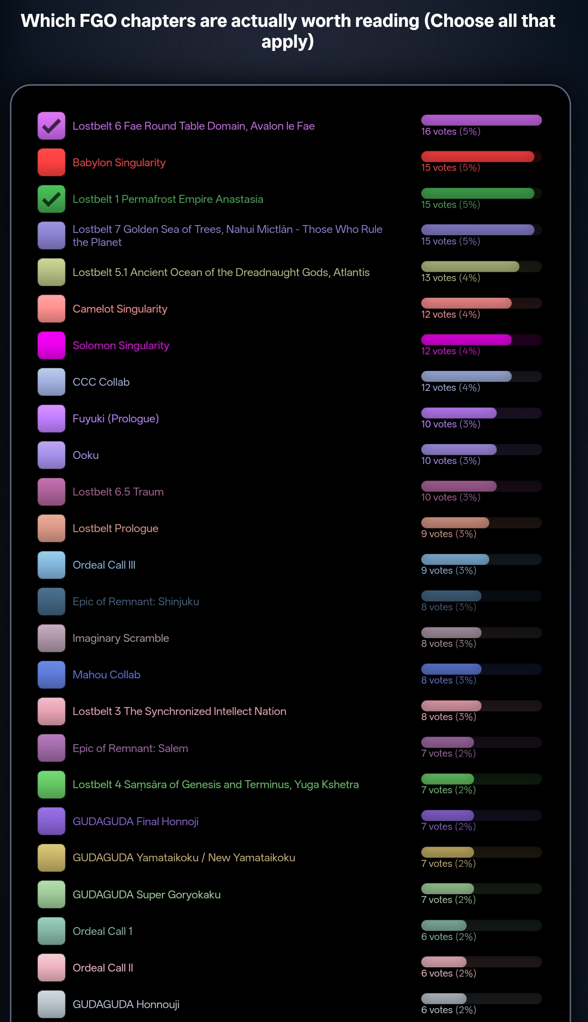Click '6 votes (2%)' for Ordeal Call II
Viewport: 588px width, 1022px height.
coord(449,973)
